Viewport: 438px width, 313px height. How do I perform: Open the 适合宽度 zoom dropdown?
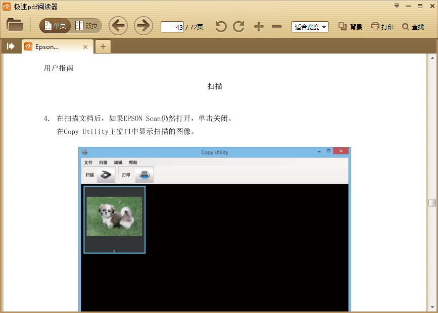pyautogui.click(x=310, y=27)
